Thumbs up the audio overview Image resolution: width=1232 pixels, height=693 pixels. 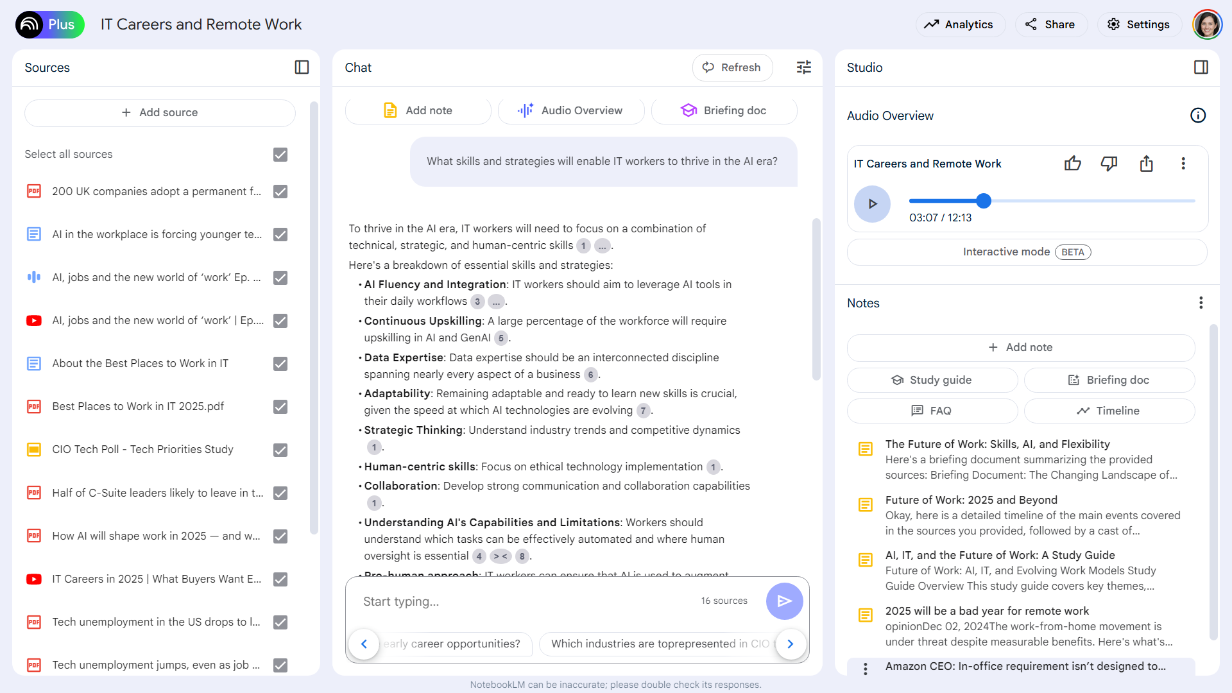pyautogui.click(x=1072, y=164)
